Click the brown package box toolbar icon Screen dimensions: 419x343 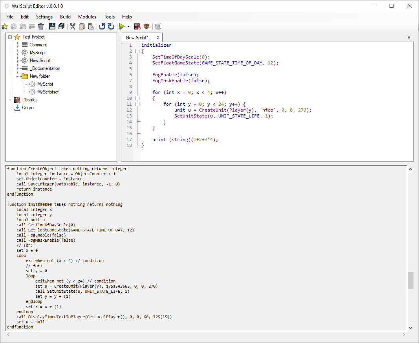[146, 26]
